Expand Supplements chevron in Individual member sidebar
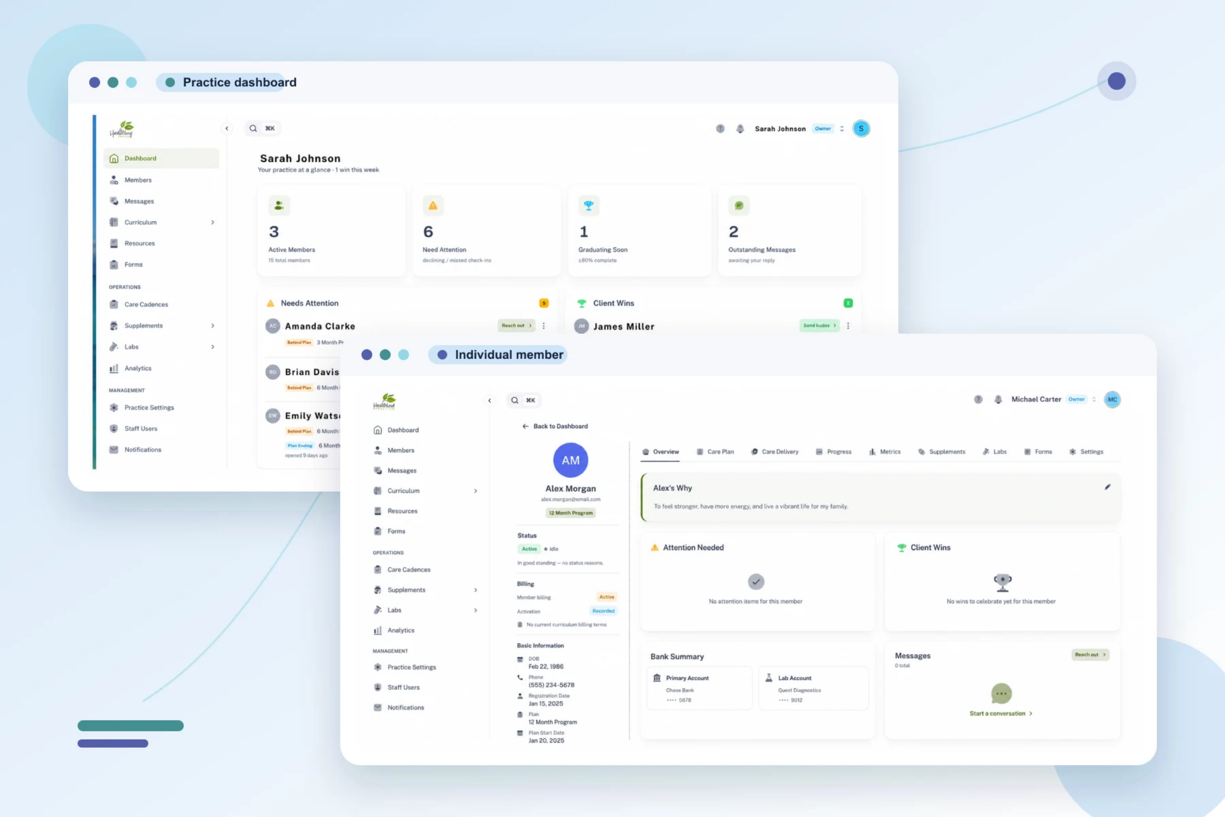The width and height of the screenshot is (1225, 817). [x=476, y=590]
